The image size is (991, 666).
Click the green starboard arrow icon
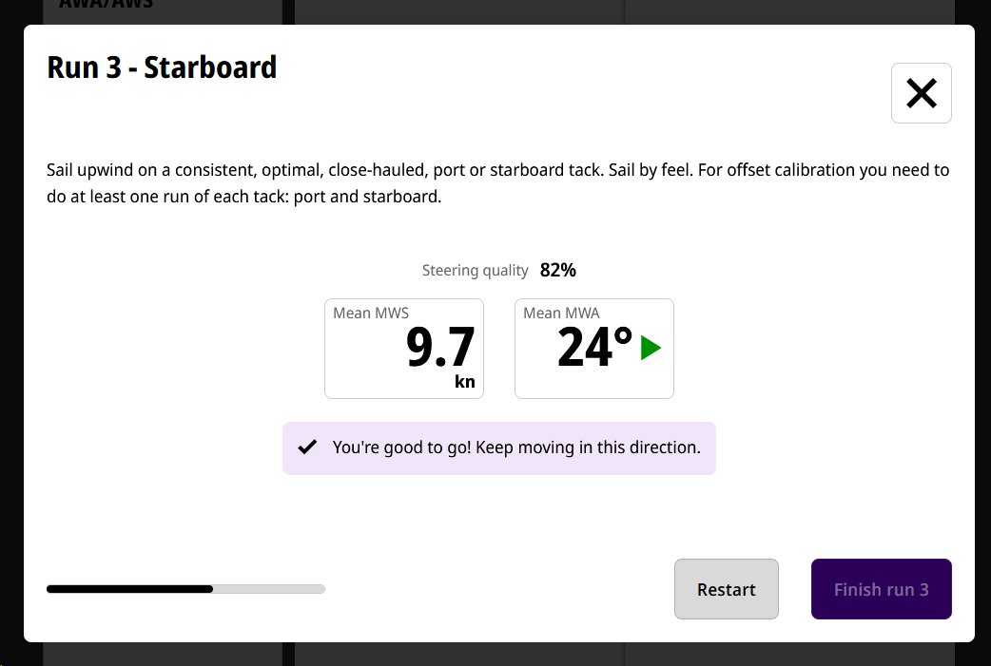(651, 348)
